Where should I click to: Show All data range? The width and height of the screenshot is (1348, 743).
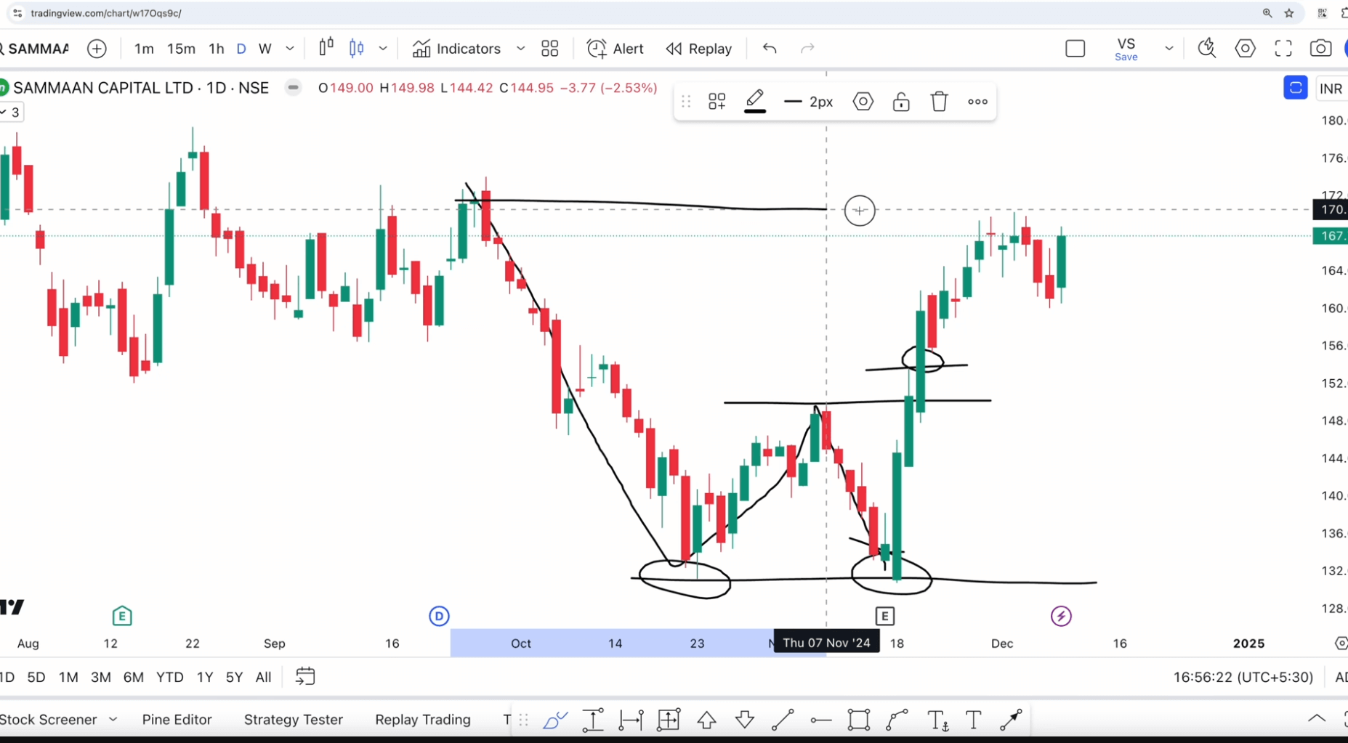tap(264, 677)
